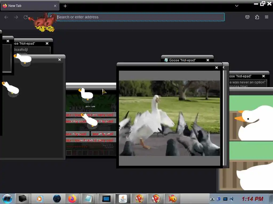Viewport: 273px width, 204px height.
Task: Reload the page with the refresh icon
Action: (26, 17)
